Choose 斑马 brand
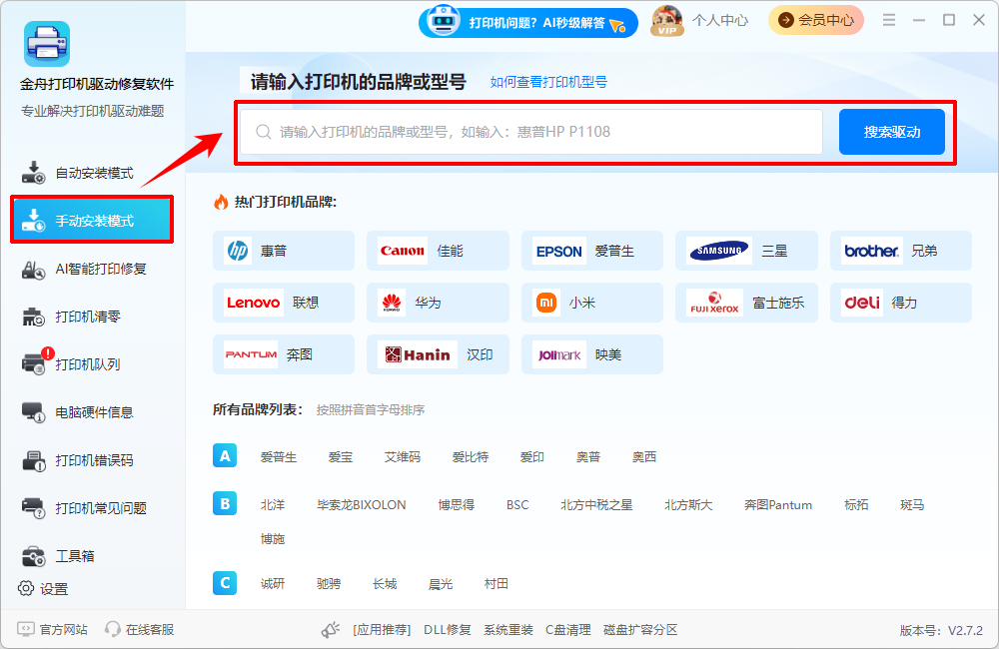Screen dimensions: 999x649 (912, 504)
